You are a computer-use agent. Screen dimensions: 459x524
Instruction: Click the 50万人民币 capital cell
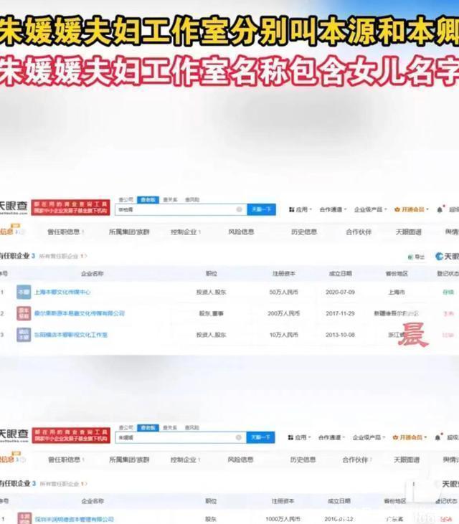[283, 292]
